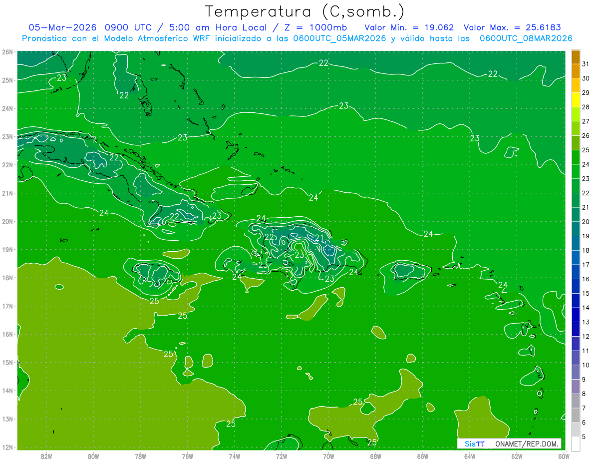The width and height of the screenshot is (599, 463).
Task: Click the '20N' latitude label
Action: [7, 221]
